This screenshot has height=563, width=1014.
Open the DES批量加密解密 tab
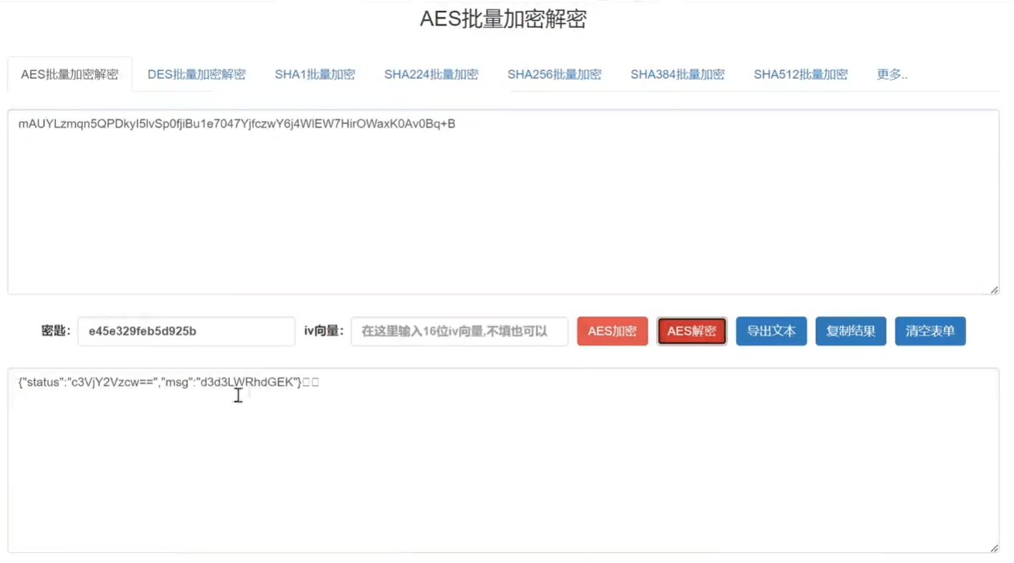click(197, 74)
